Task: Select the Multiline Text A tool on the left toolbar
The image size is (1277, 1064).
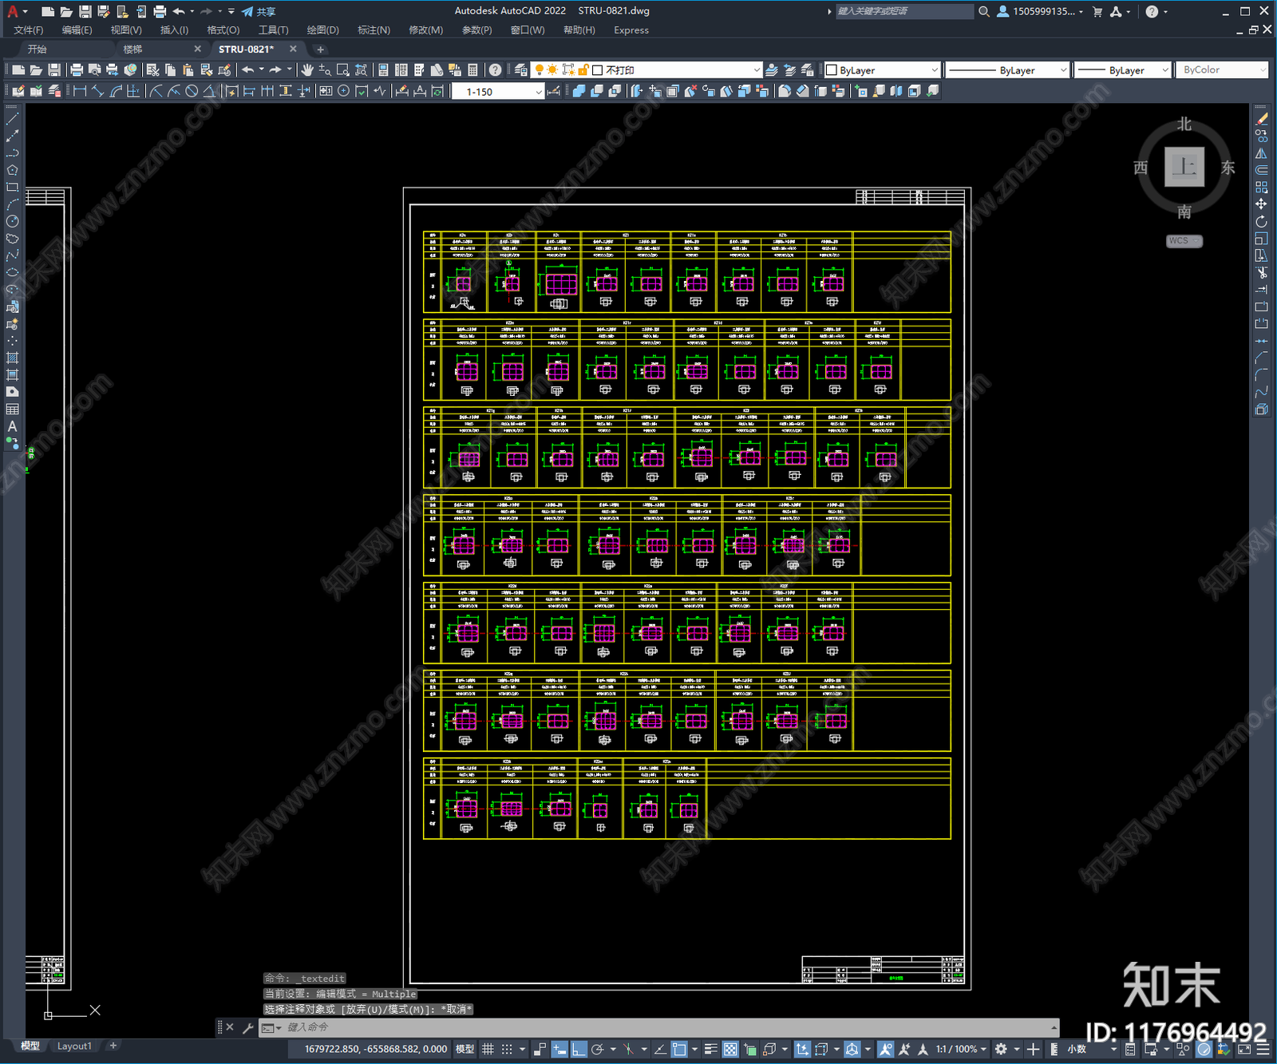Action: (12, 426)
